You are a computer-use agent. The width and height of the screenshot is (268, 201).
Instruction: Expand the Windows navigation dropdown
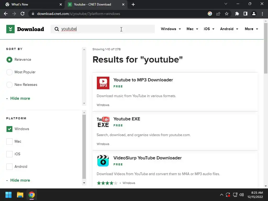tap(171, 29)
